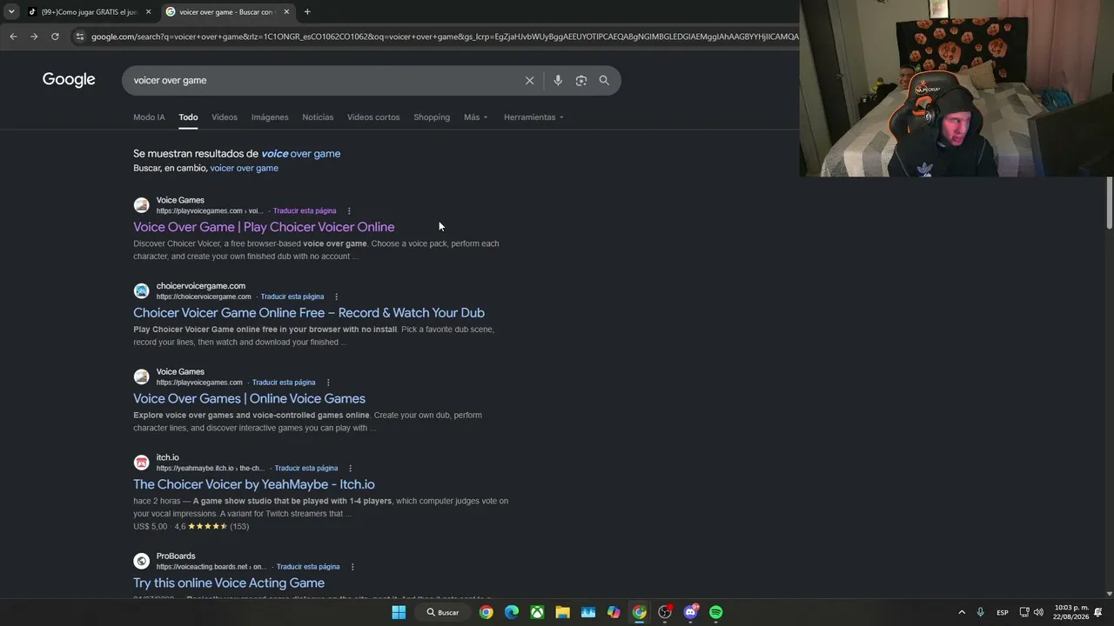Go forward in browser history

tap(34, 37)
